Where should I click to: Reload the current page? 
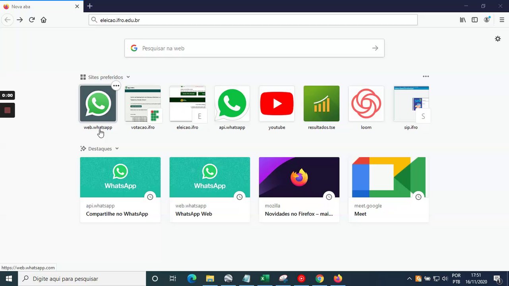[x=32, y=20]
